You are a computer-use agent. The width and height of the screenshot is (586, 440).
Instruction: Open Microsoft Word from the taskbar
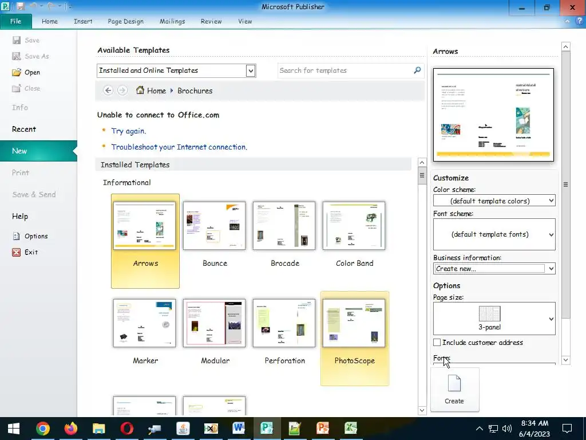coord(239,428)
